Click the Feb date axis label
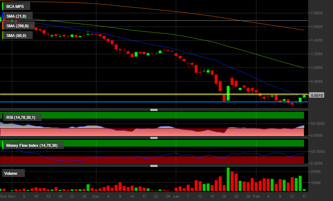Image resolution: width=333 pixels, height=201 pixels. [256, 196]
